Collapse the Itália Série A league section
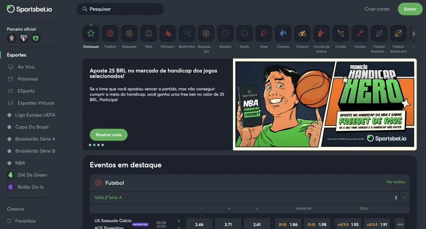The image size is (426, 229). (404, 197)
